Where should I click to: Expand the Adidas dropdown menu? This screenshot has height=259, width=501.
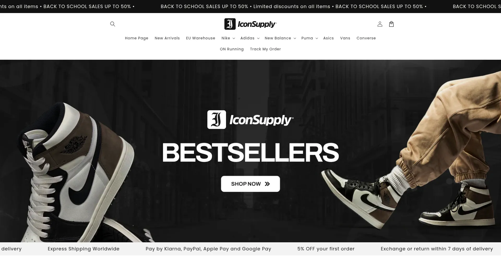point(250,38)
